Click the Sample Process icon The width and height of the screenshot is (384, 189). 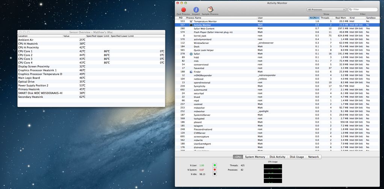pyautogui.click(x=210, y=10)
